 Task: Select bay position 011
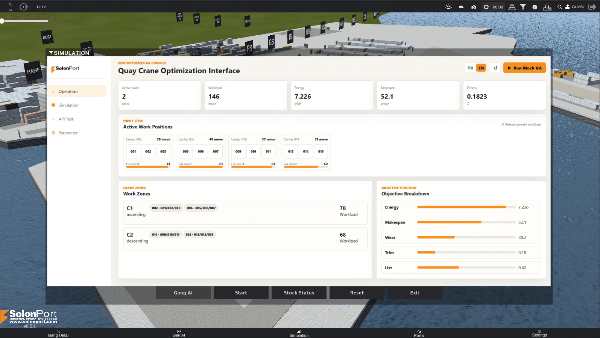(x=268, y=151)
